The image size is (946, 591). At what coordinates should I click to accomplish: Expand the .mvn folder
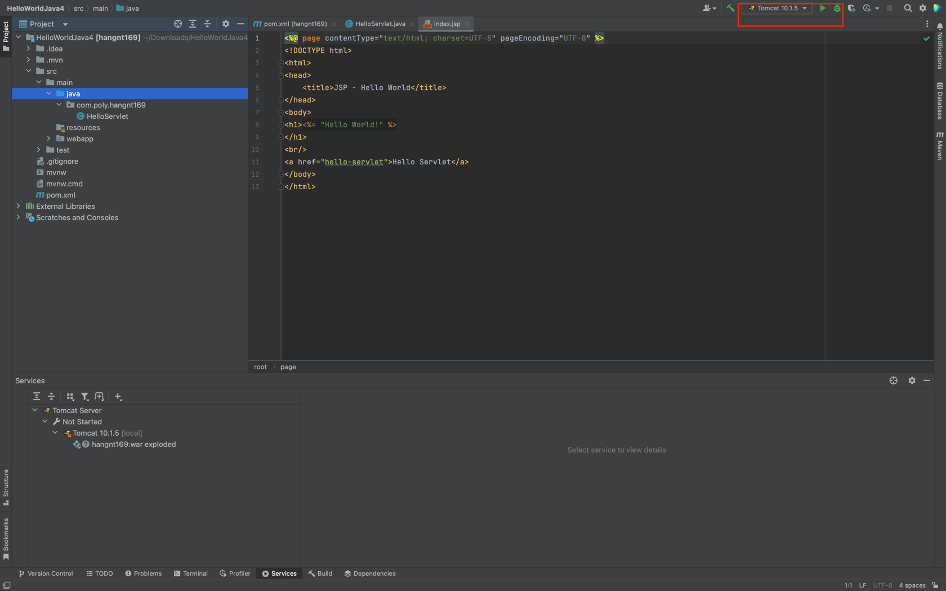coord(29,60)
